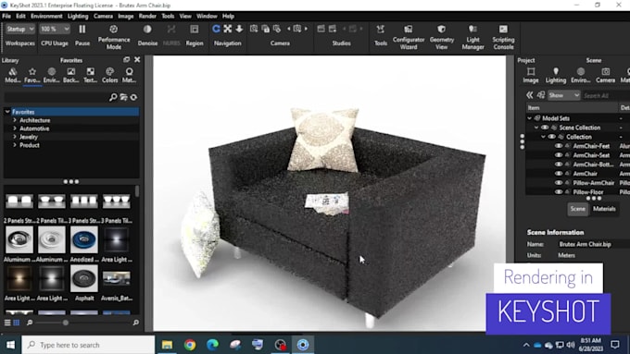The image size is (630, 354).
Task: Hide the Pillow-ArmChair part
Action: pyautogui.click(x=559, y=183)
